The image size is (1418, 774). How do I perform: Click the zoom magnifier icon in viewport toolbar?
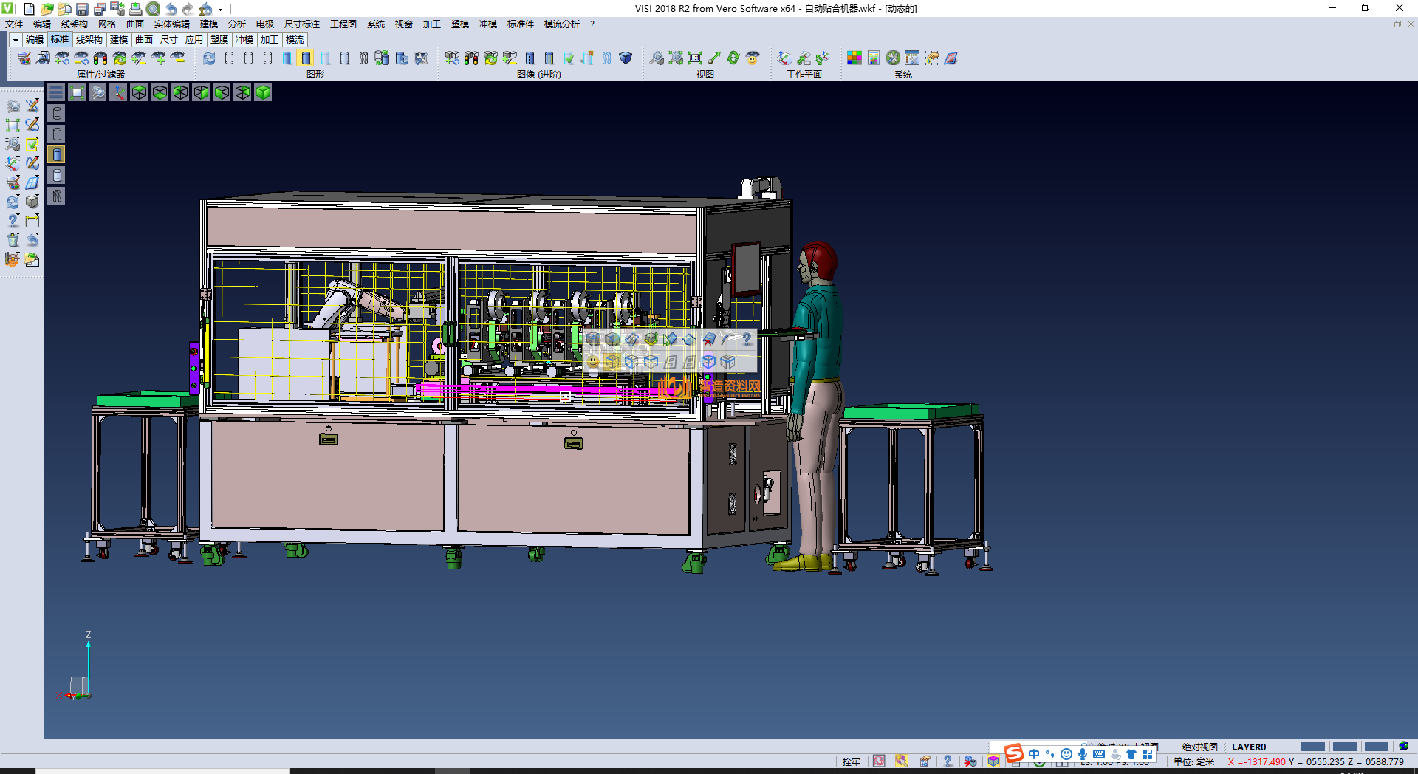[x=97, y=92]
